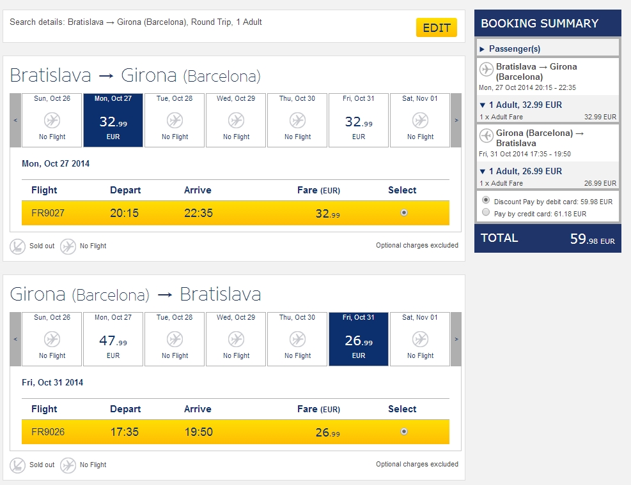Click the return Sat, Nov 01 no-flight plane icon
Screen dimensions: 631x485
(x=420, y=339)
